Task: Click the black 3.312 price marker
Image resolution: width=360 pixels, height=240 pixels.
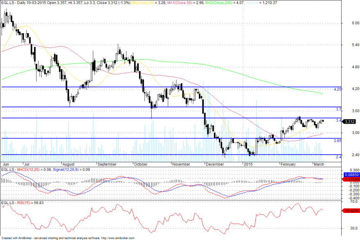Action: (349, 121)
